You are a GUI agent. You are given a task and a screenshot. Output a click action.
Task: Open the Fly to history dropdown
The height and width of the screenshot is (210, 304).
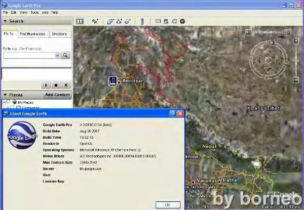(x=57, y=56)
